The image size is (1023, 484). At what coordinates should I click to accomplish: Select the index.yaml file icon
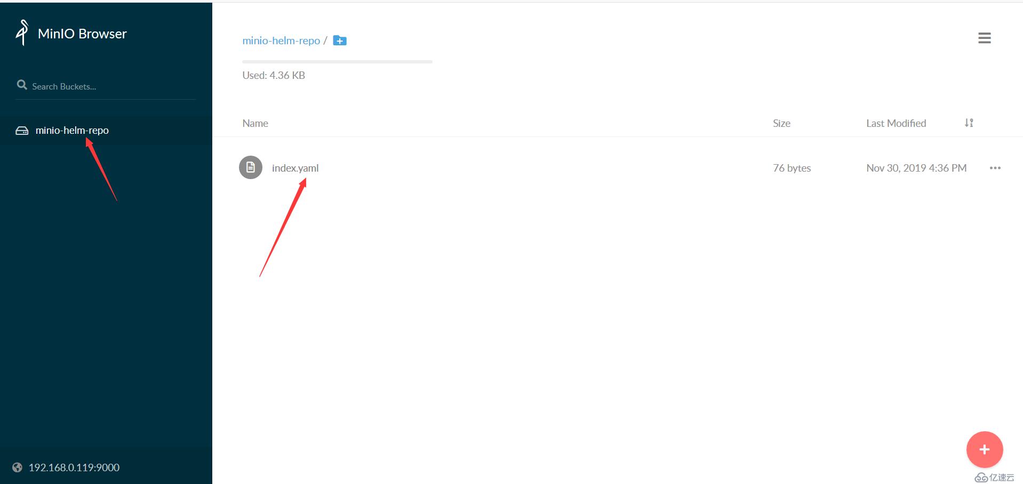click(x=251, y=167)
